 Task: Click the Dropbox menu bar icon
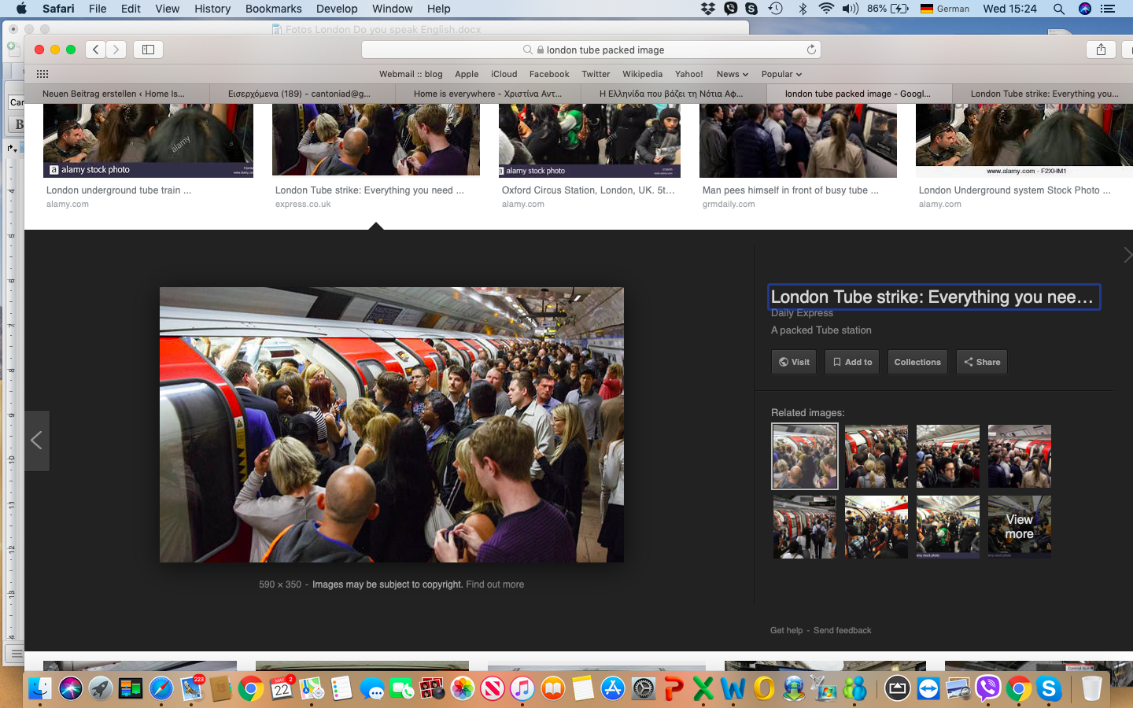[708, 9]
